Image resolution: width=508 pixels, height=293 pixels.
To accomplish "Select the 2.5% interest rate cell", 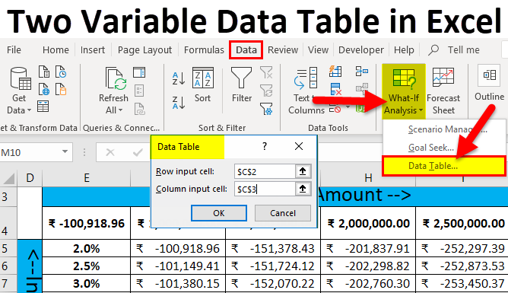I will 87,266.
